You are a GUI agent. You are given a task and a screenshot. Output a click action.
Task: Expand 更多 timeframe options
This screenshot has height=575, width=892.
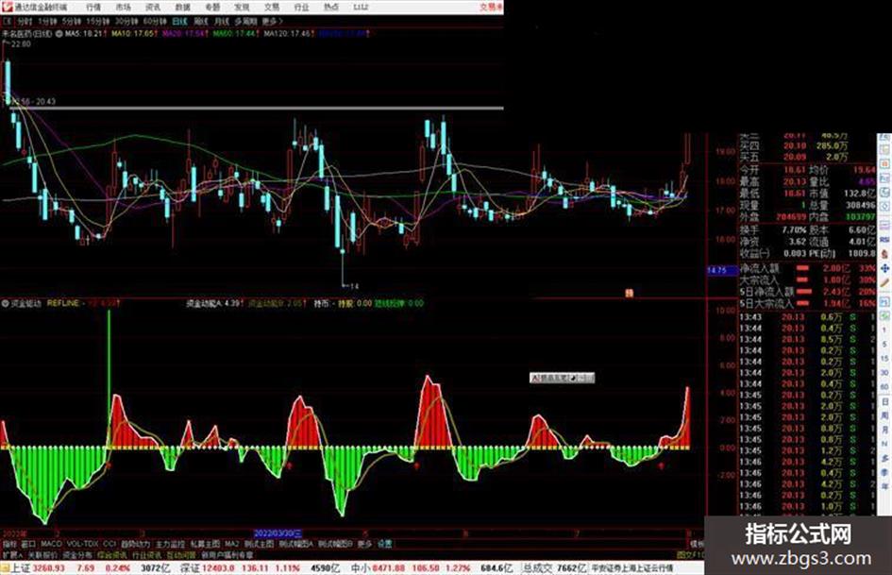(x=273, y=21)
